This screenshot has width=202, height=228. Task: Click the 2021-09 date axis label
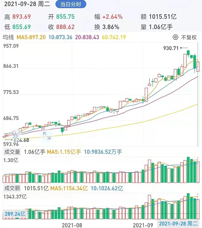[143, 225]
